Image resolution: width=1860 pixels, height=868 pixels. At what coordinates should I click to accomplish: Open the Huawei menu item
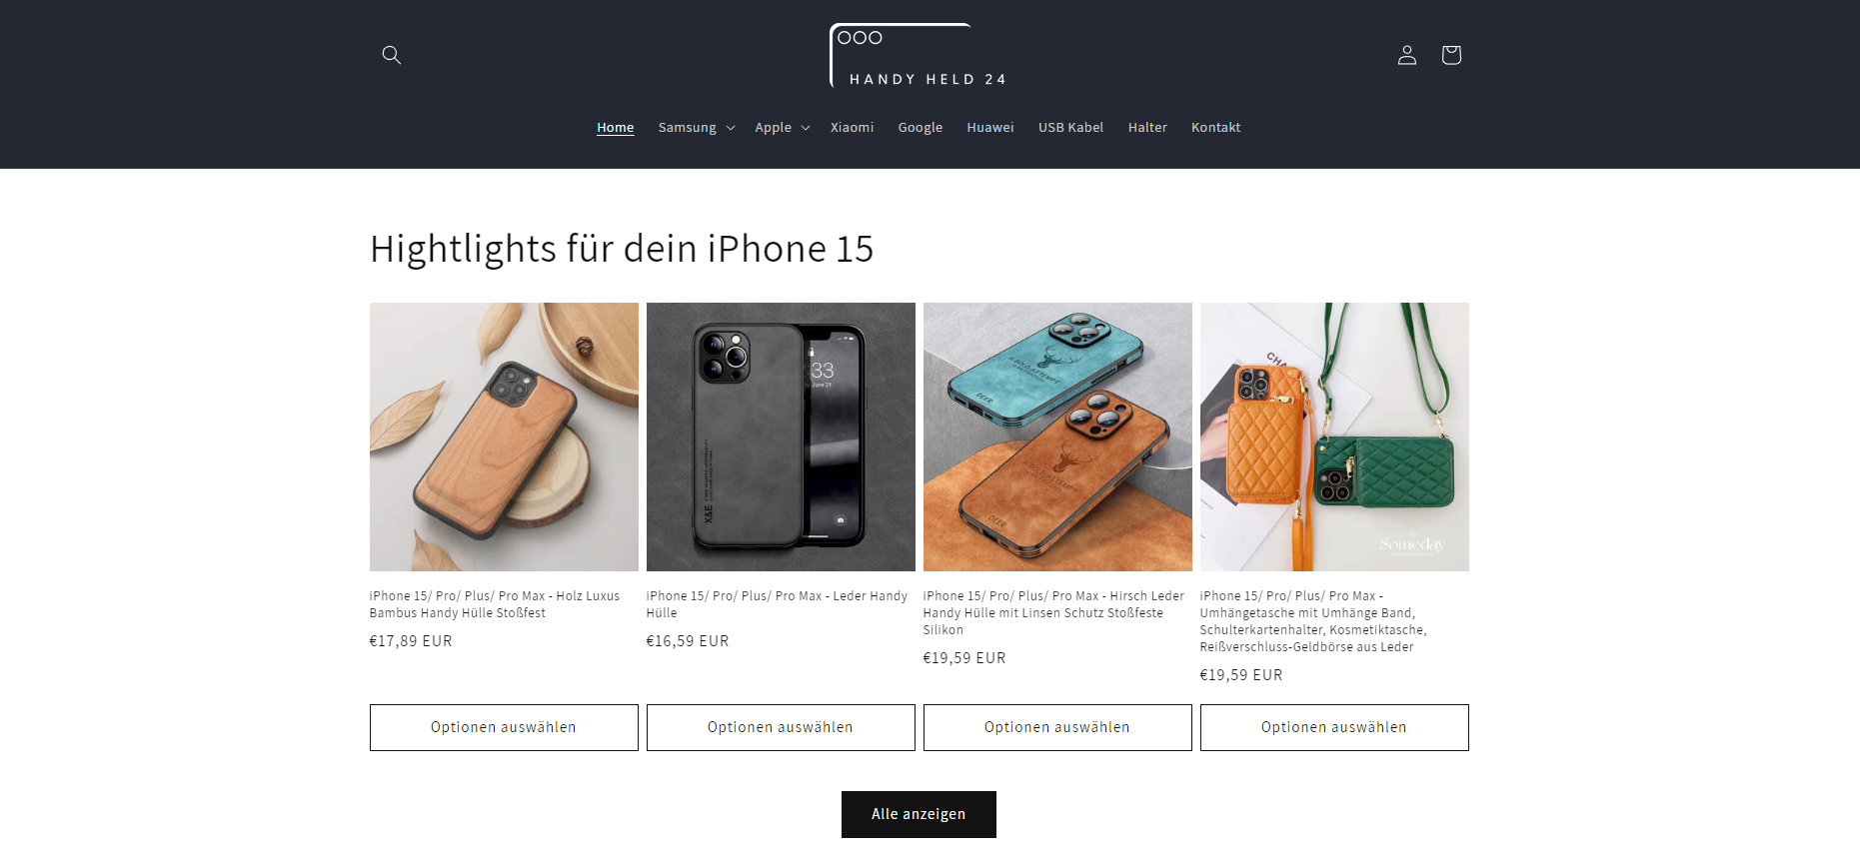(990, 128)
